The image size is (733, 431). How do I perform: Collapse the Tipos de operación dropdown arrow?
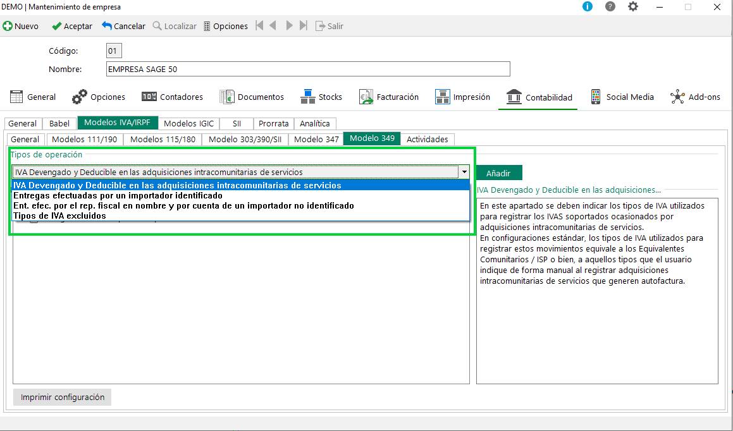click(464, 172)
